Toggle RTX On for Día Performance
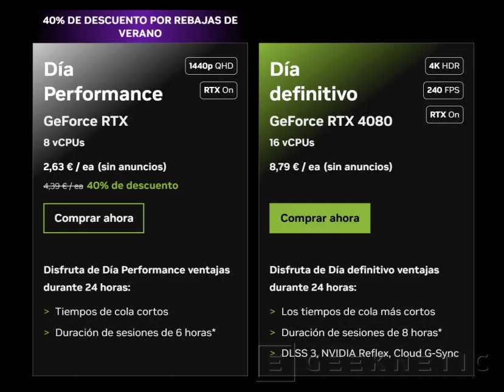504x392 pixels. (x=218, y=90)
